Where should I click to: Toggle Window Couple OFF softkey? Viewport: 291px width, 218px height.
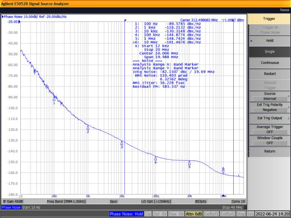click(x=270, y=140)
